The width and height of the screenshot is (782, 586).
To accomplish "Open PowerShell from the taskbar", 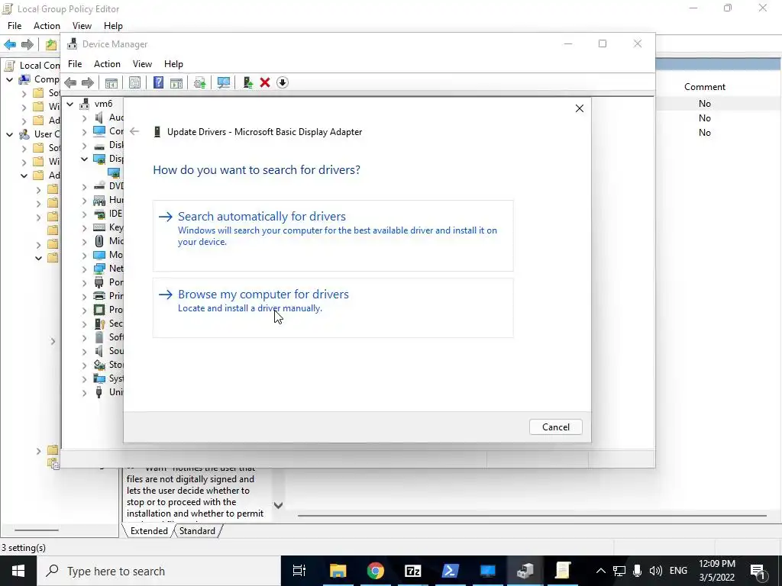I will coord(451,571).
